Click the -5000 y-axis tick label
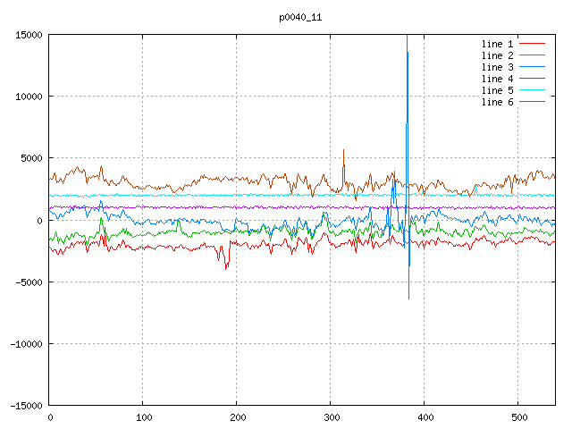 click(x=28, y=282)
